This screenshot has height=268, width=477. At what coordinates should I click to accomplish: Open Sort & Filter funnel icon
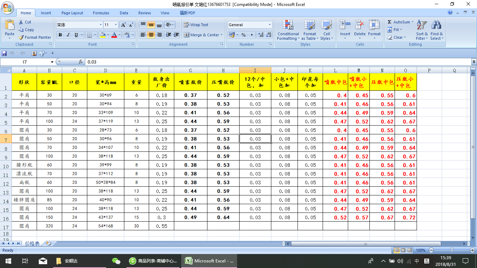422,25
